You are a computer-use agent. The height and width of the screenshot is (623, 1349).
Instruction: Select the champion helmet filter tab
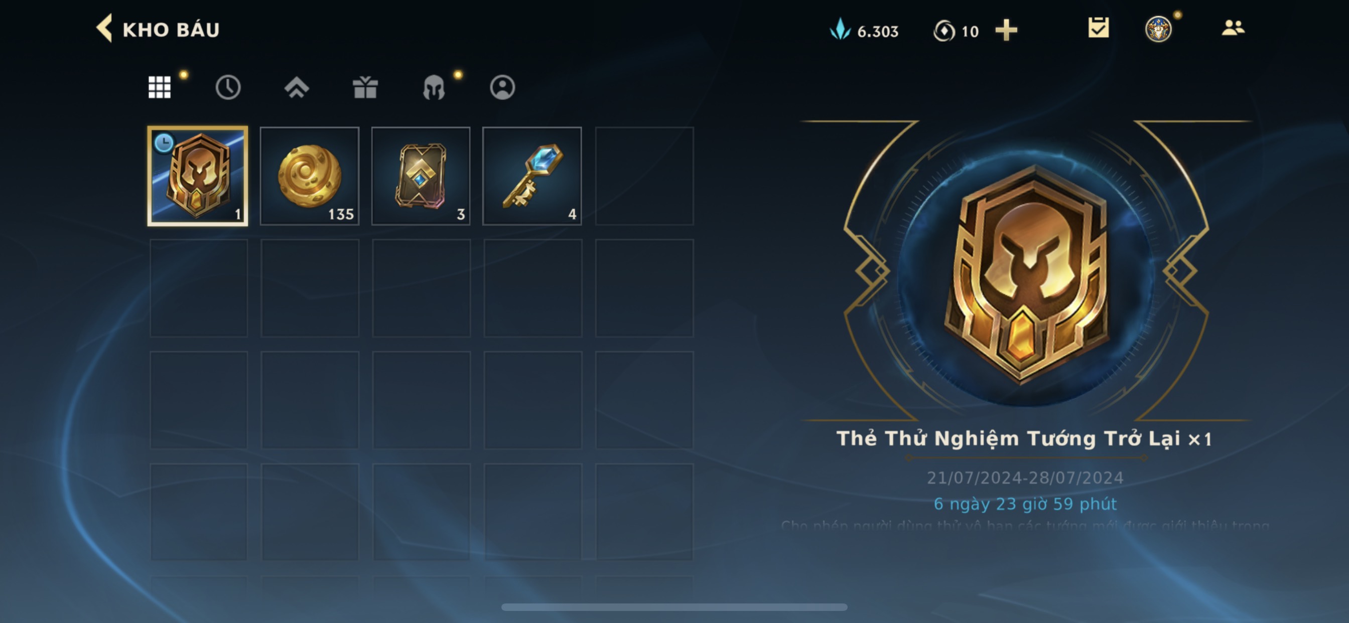coord(434,87)
